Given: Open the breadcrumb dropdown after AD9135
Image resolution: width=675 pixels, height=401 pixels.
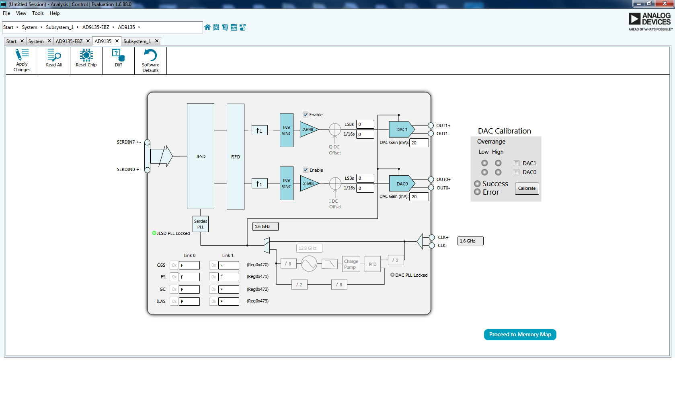Looking at the screenshot, I should point(140,27).
